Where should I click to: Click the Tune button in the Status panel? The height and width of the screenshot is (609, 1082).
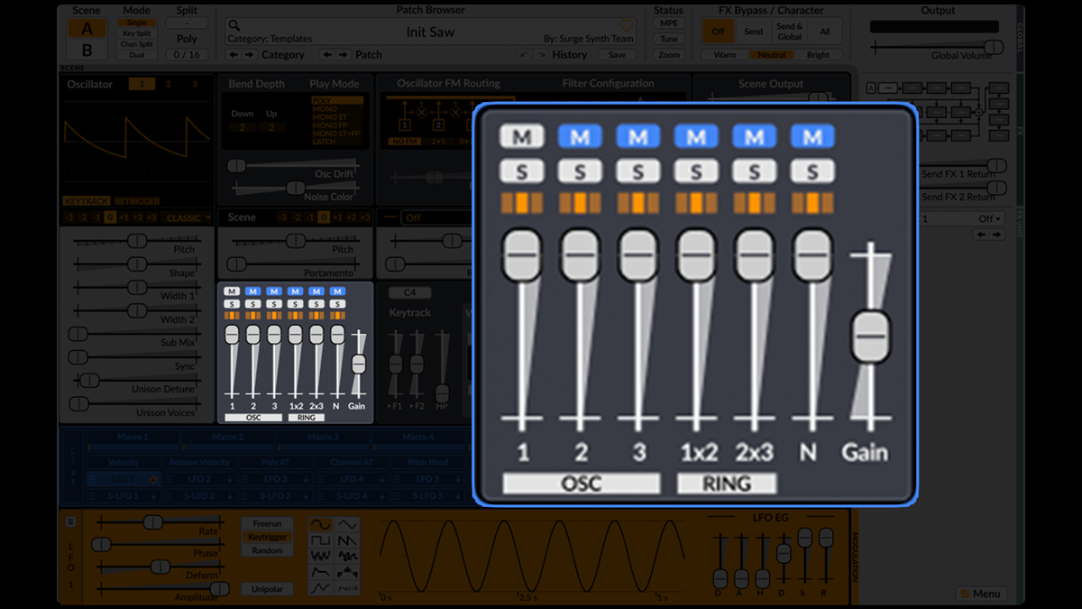(668, 39)
